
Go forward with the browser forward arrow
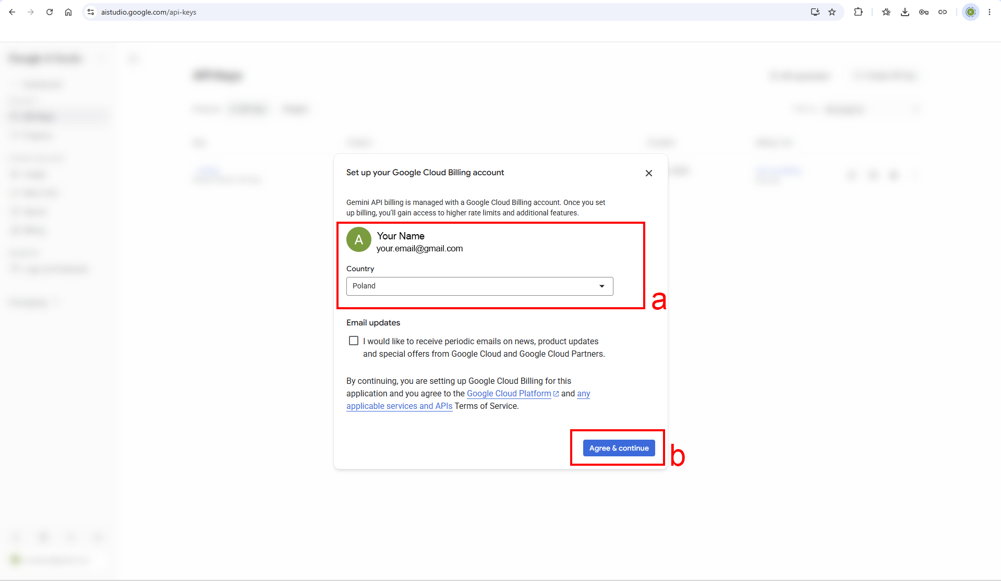[31, 12]
